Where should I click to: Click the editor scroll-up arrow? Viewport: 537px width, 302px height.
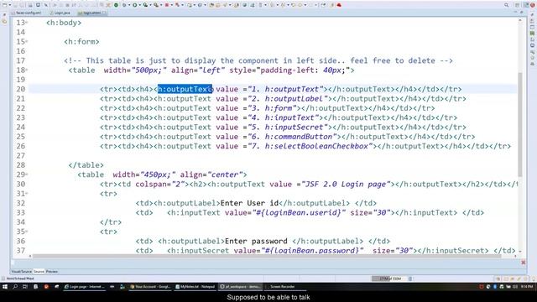point(520,20)
